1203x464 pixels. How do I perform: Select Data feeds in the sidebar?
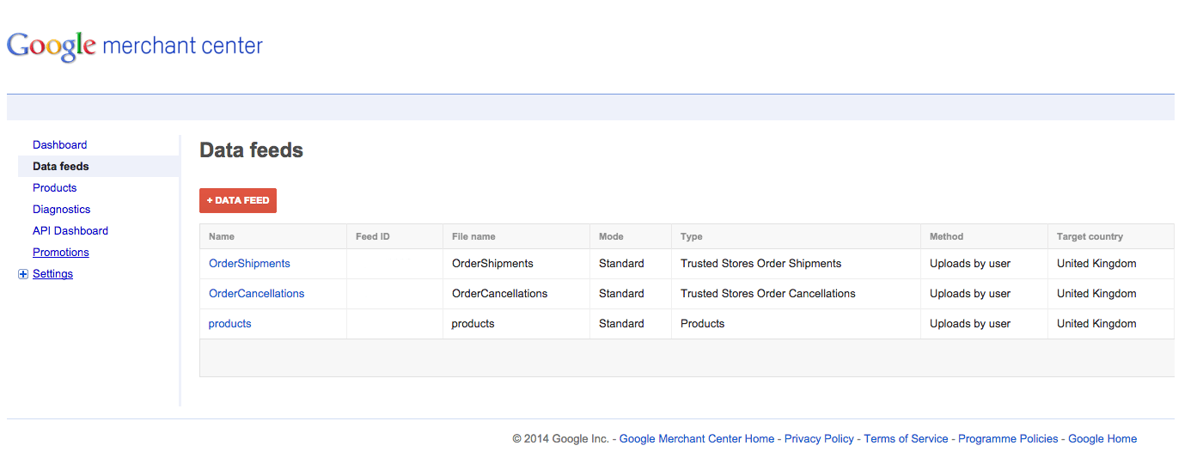(61, 167)
